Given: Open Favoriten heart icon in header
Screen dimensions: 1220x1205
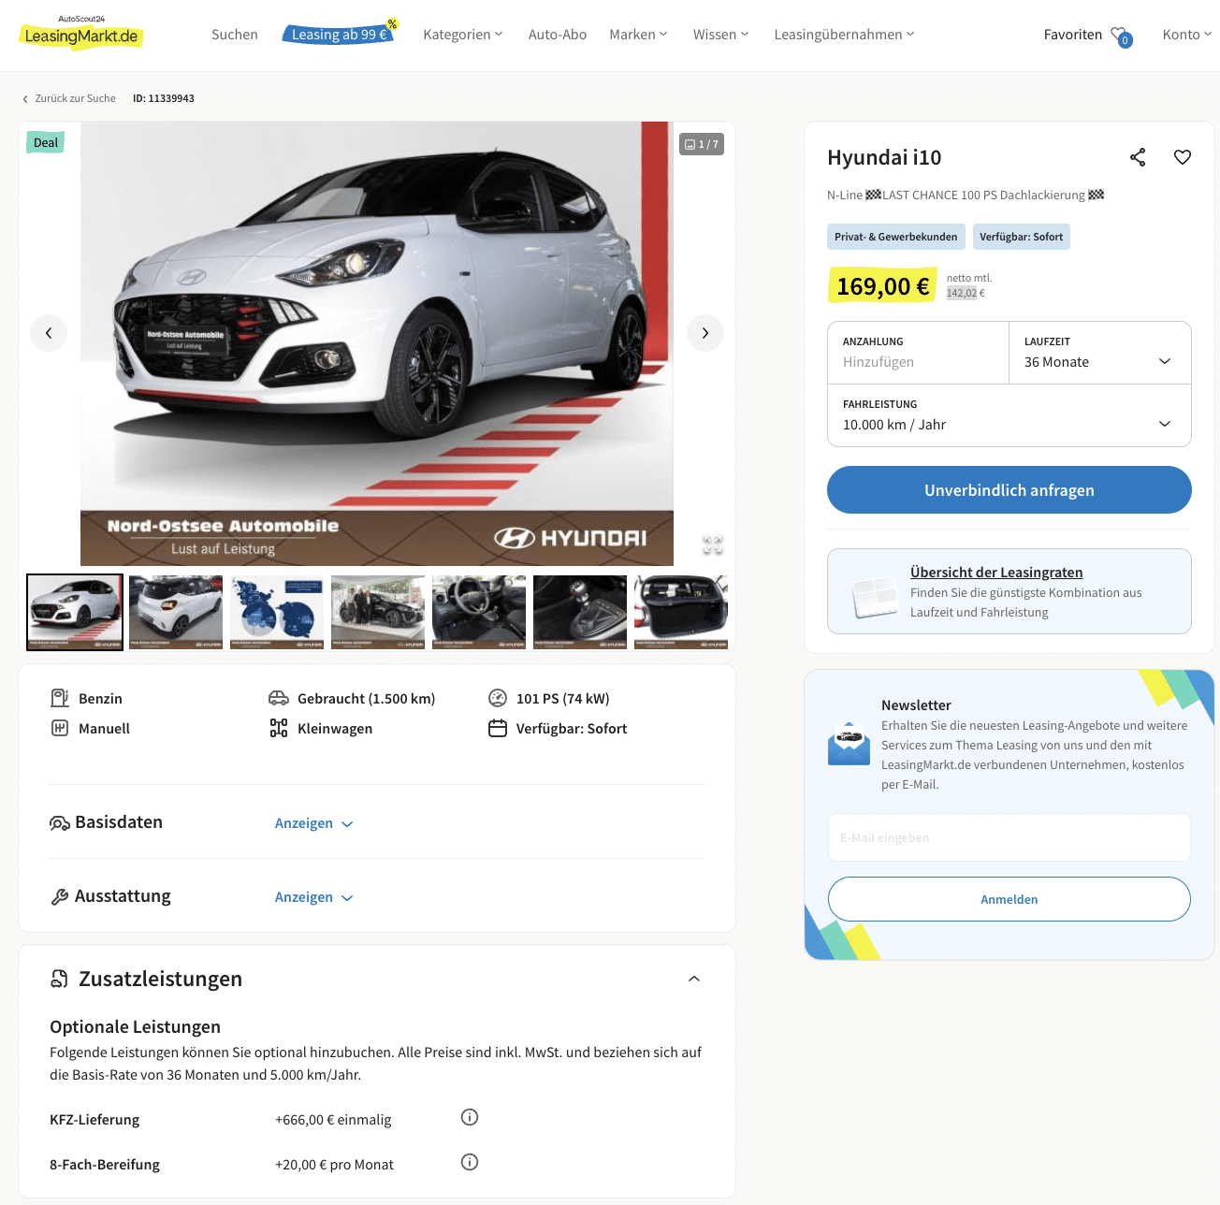Looking at the screenshot, I should coord(1121,36).
